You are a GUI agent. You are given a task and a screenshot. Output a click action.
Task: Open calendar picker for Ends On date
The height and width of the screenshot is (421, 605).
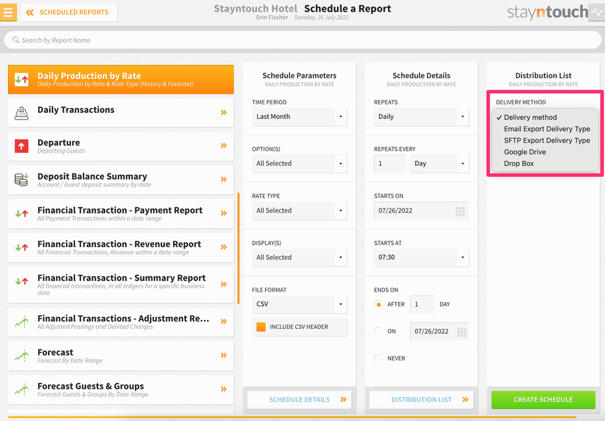(x=462, y=332)
